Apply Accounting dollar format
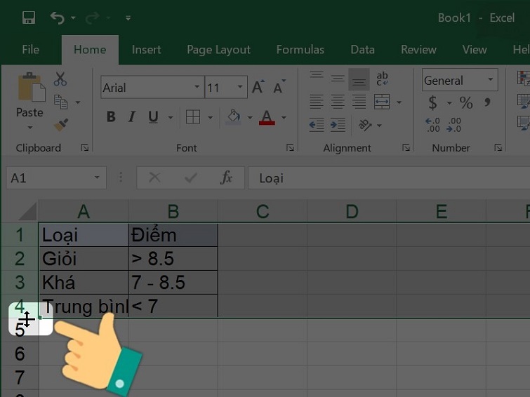530x397 pixels. pos(432,102)
